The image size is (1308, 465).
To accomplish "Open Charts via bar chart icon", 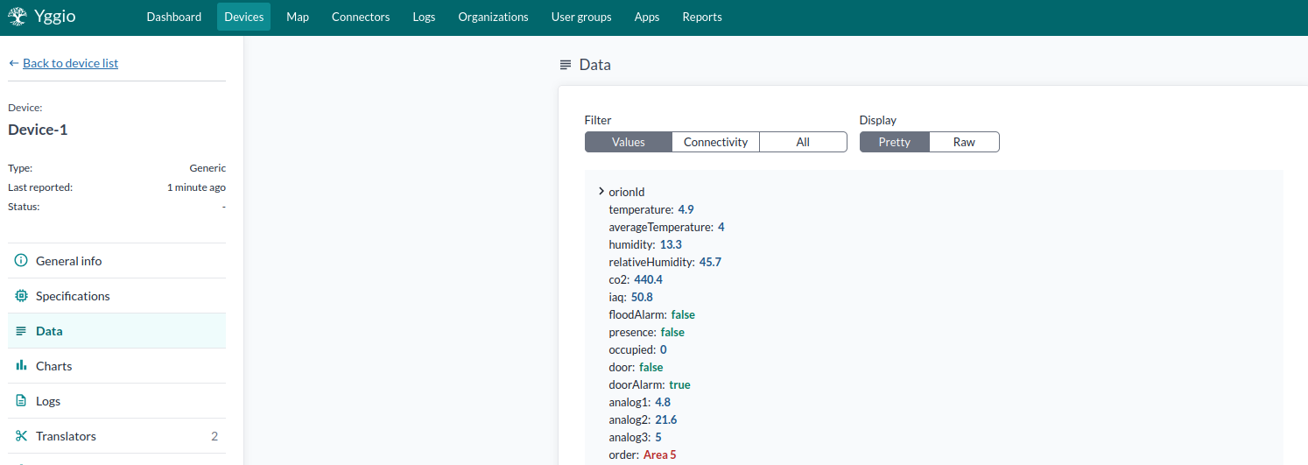I will [x=21, y=366].
